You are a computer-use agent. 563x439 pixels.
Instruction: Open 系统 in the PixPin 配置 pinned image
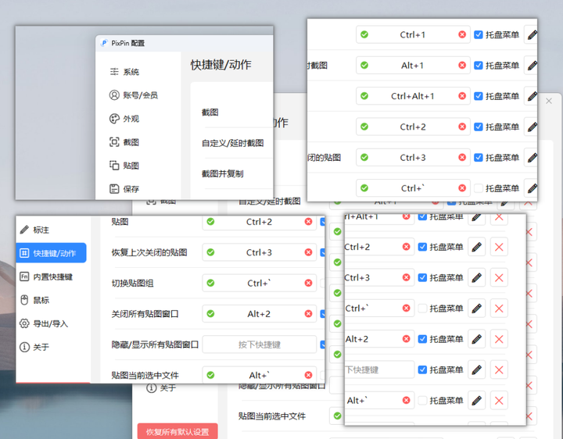pos(124,72)
